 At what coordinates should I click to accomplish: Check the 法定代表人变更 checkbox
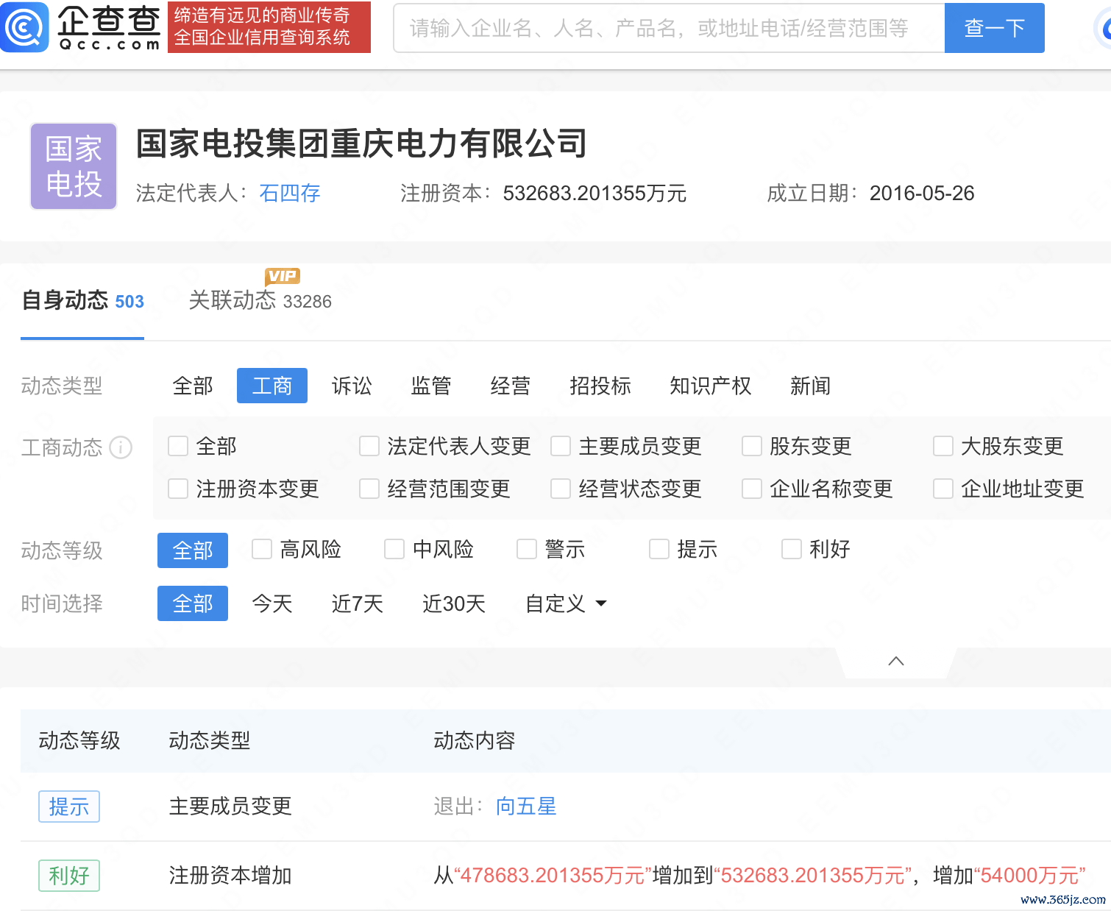(369, 446)
